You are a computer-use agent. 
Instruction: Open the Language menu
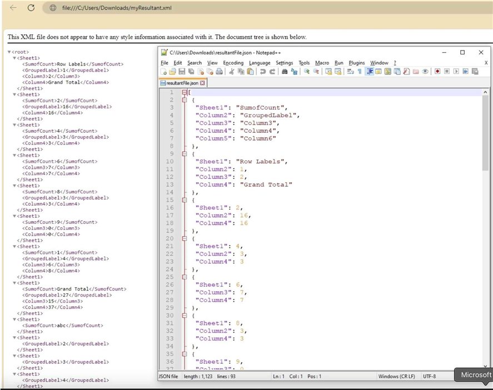click(x=260, y=63)
